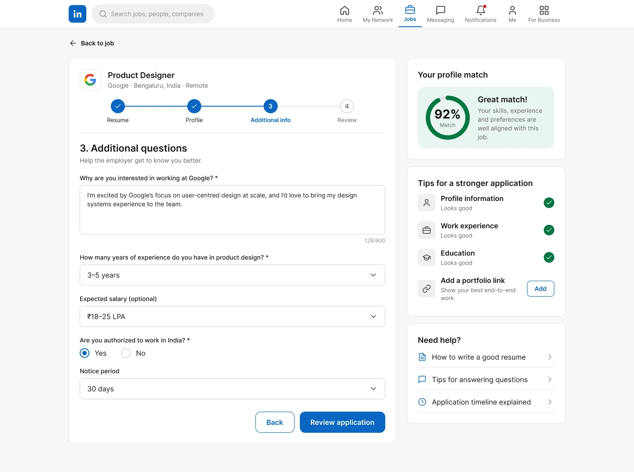Click the Education graduation cap icon
Image resolution: width=634 pixels, height=472 pixels.
[x=427, y=257]
